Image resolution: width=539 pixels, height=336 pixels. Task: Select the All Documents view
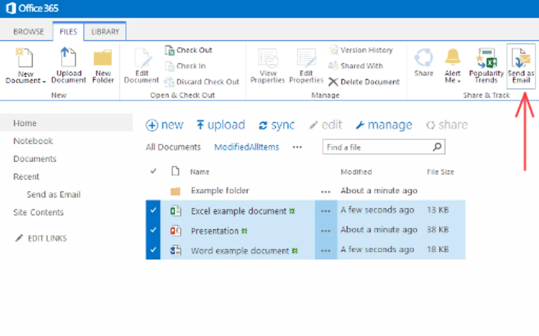(173, 147)
